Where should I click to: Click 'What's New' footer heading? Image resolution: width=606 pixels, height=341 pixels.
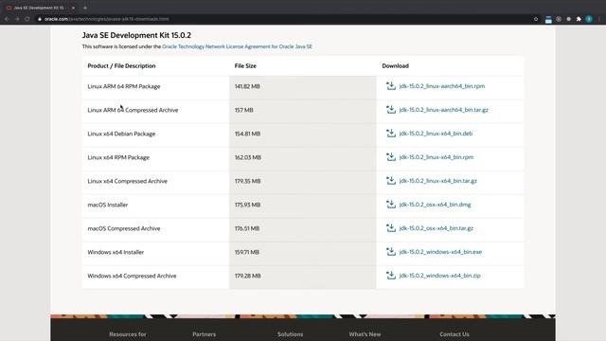pyautogui.click(x=365, y=334)
